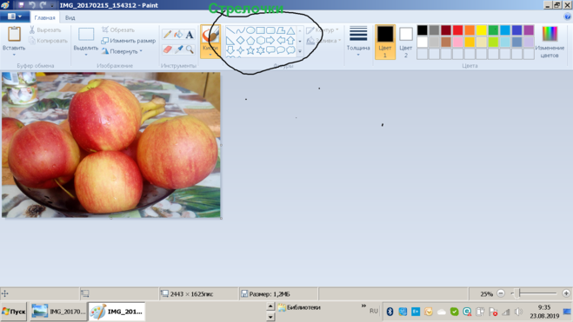The image size is (573, 322).
Task: Choose the triangle shape
Action: [290, 30]
